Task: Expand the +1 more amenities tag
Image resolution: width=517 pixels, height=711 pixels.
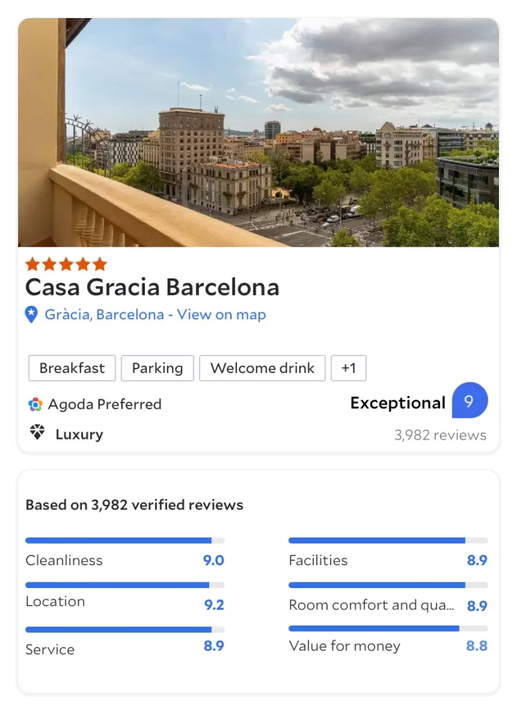Action: coord(349,368)
